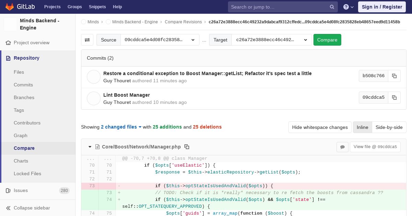
Task: Open the Lint Boost Manager commit
Action: tap(126, 95)
